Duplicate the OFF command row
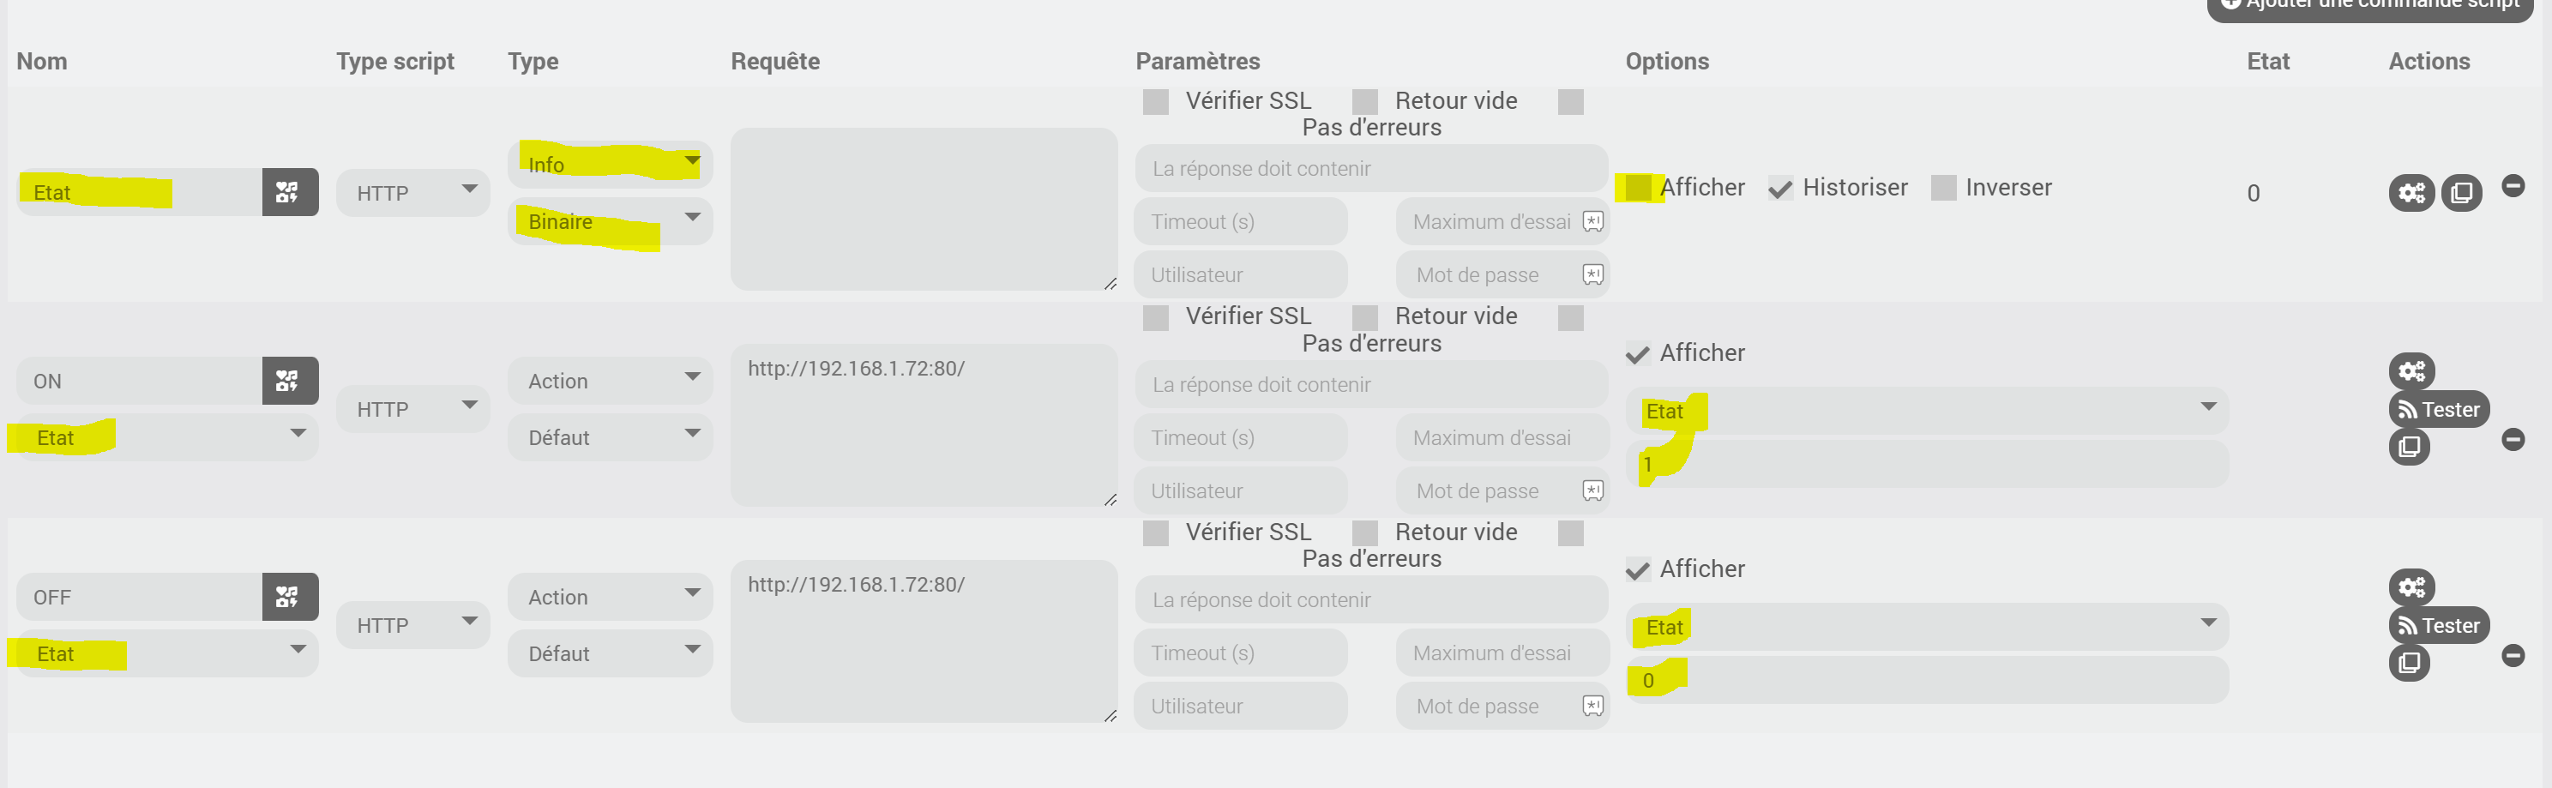This screenshot has width=2552, height=788. 2408,662
